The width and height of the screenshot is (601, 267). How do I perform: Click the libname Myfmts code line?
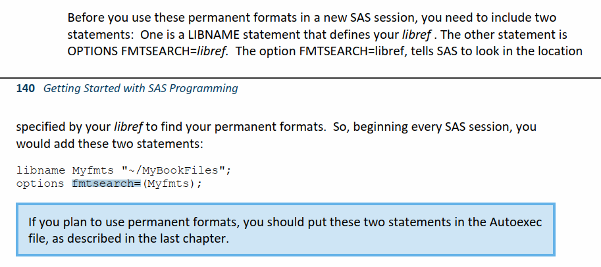pos(124,170)
